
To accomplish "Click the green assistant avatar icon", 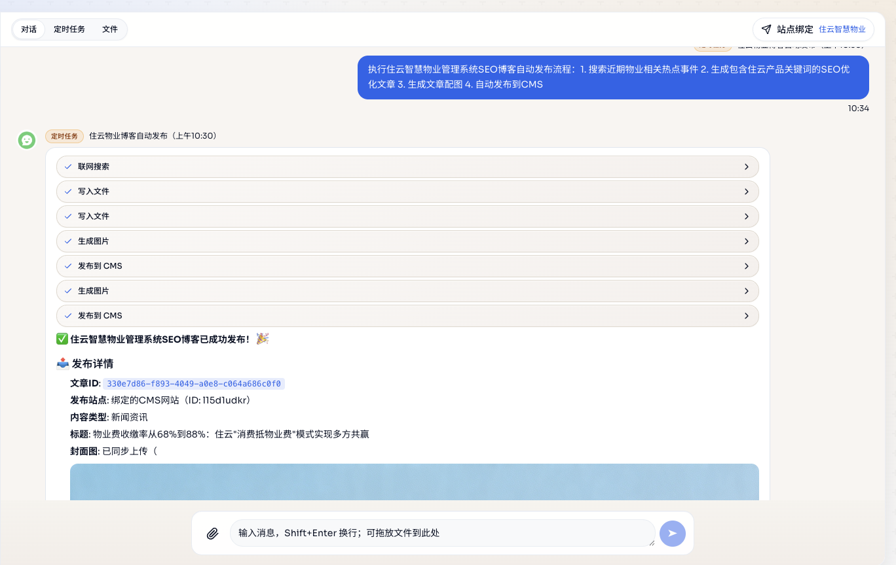I will (26, 140).
